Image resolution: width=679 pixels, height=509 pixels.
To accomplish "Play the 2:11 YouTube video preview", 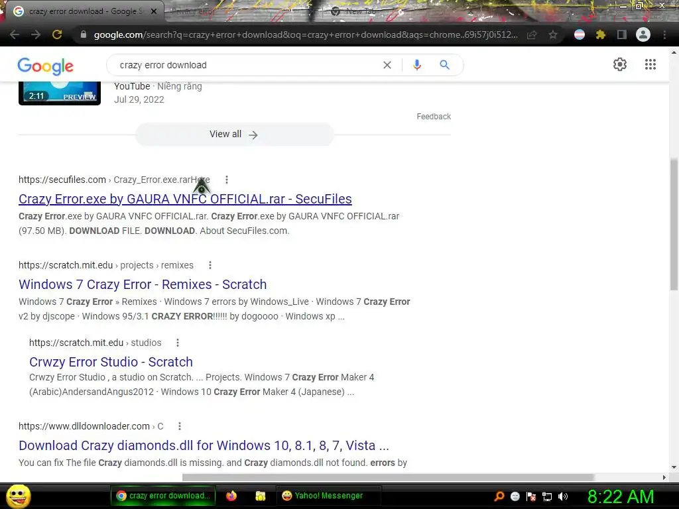I will pos(60,93).
